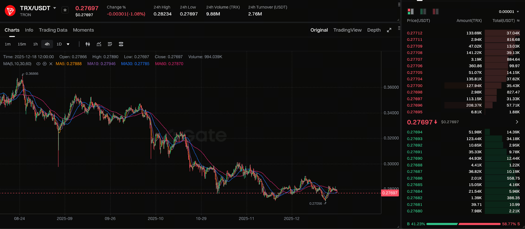Click the Amount(TRX) column header
Screen dimensions: 525x229
[469, 21]
